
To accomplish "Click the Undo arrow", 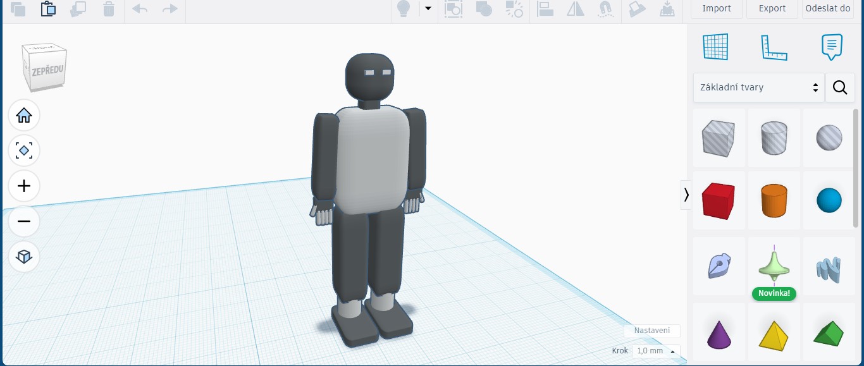I will tap(140, 9).
